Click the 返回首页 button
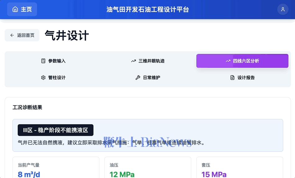 click(x=22, y=35)
